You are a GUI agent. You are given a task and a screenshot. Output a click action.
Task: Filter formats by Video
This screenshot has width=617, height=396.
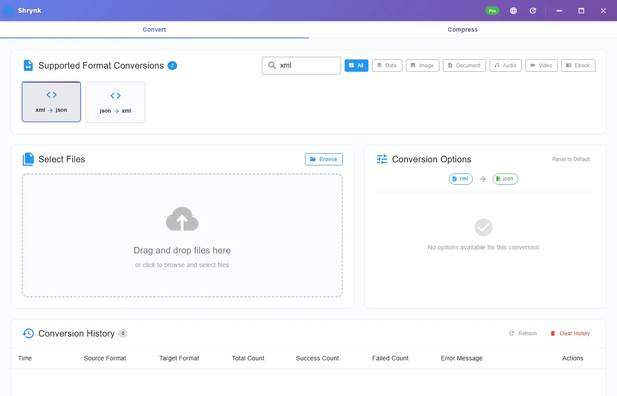pos(542,66)
